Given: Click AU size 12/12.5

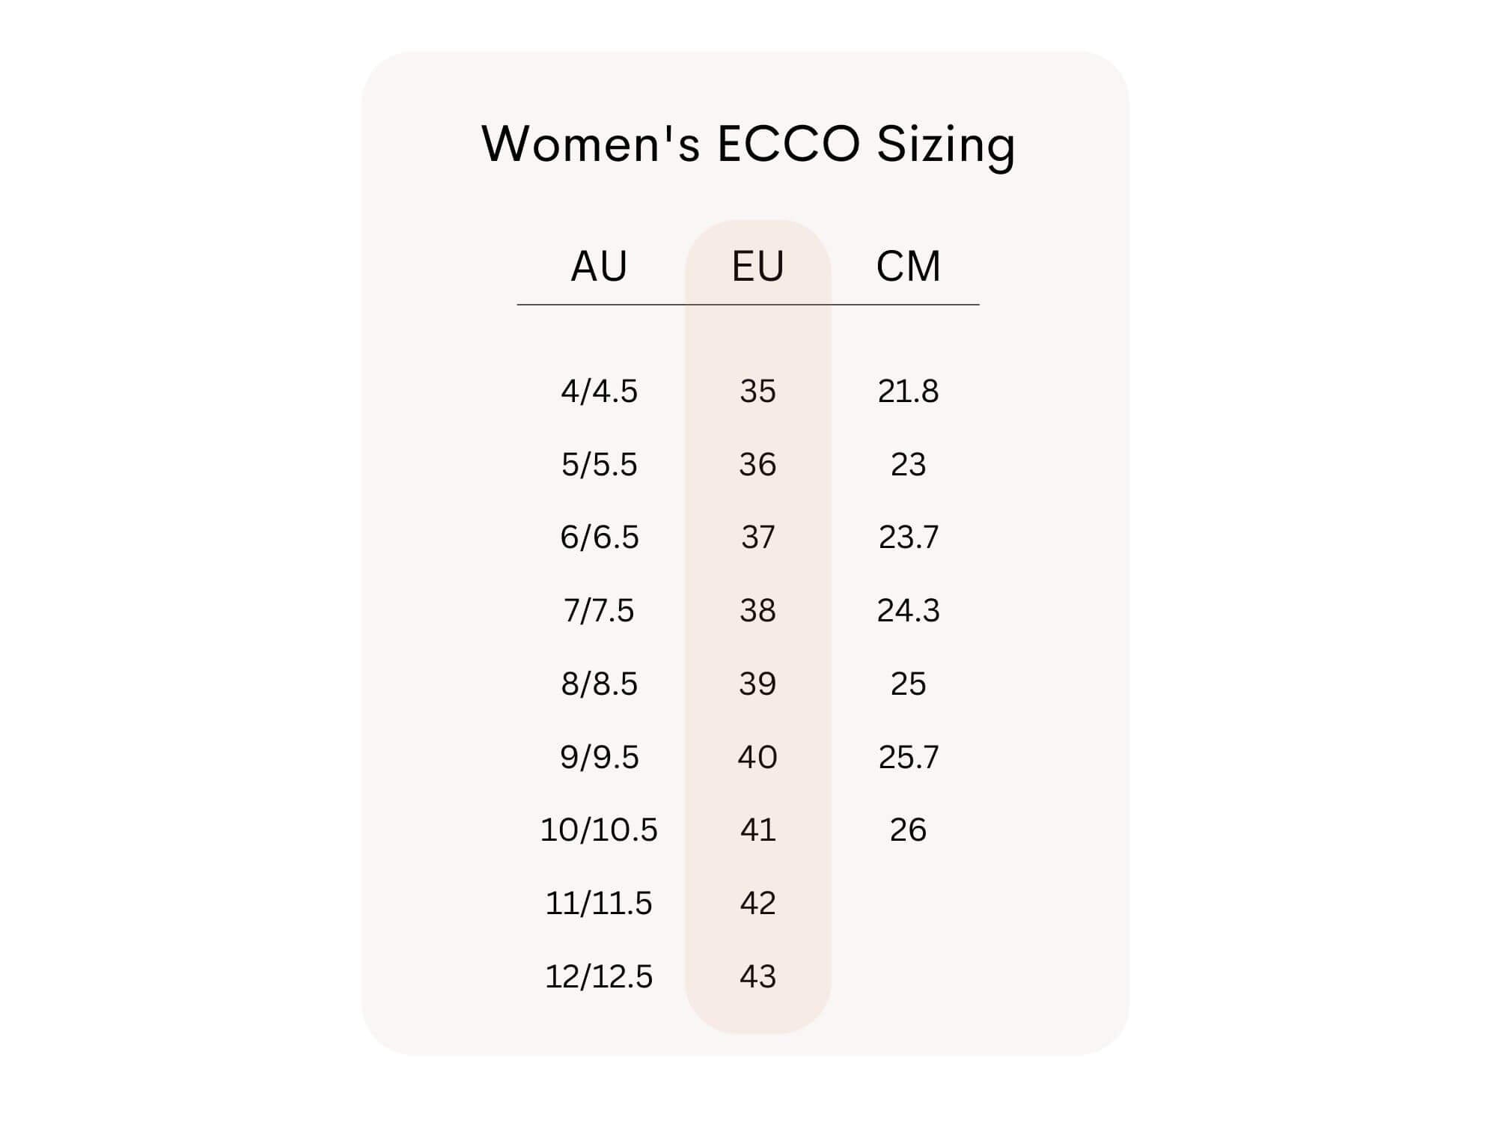Looking at the screenshot, I should click(599, 977).
